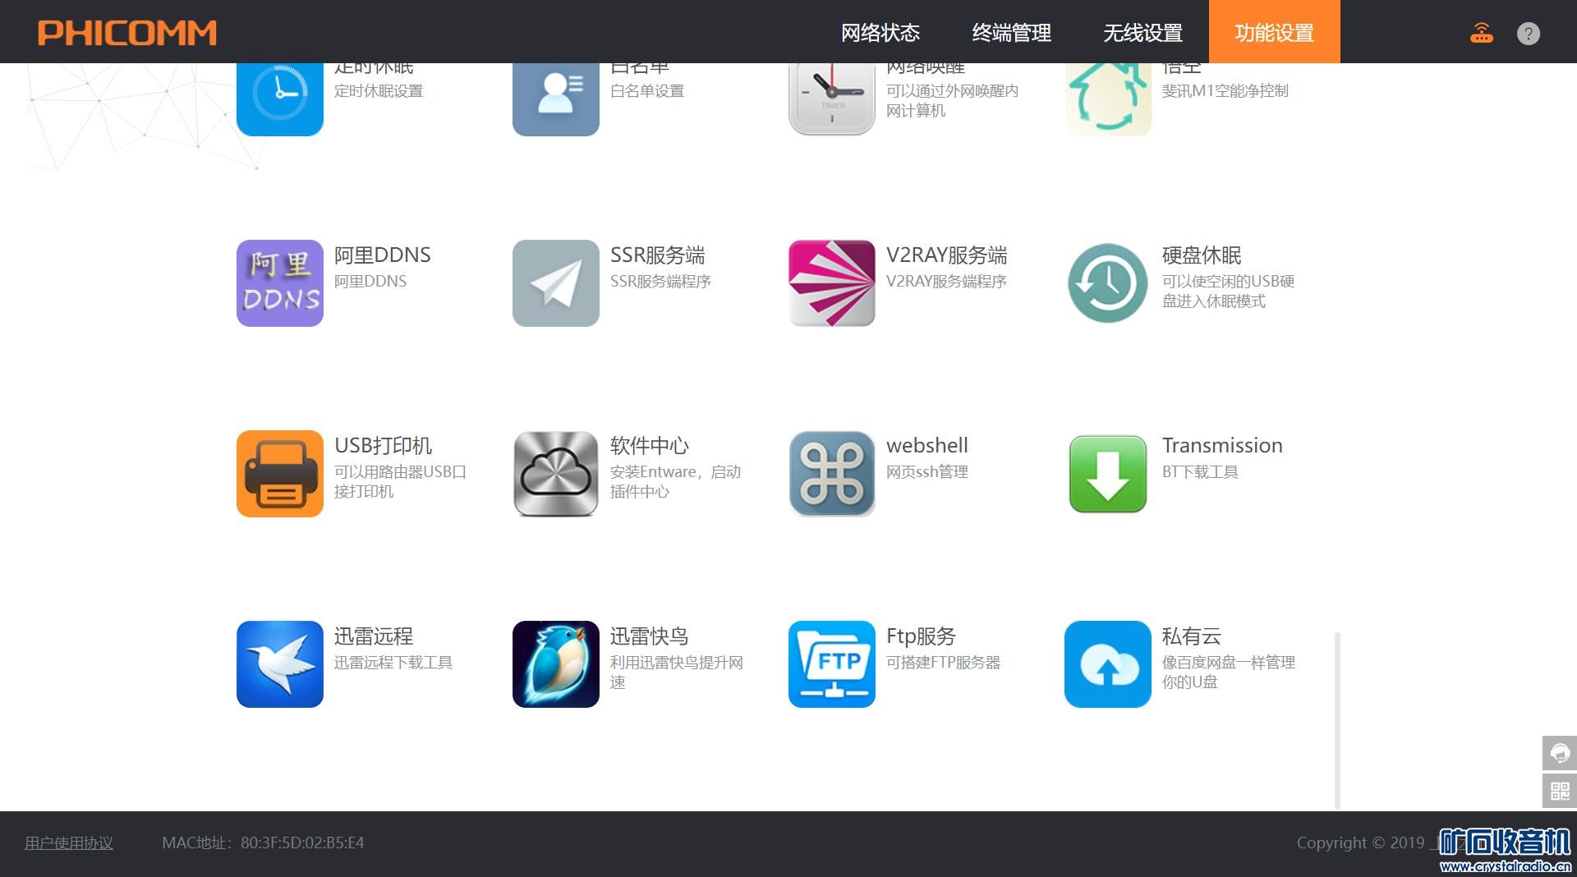Image resolution: width=1577 pixels, height=877 pixels.
Task: Click the USB打印机 title text
Action: click(x=384, y=446)
